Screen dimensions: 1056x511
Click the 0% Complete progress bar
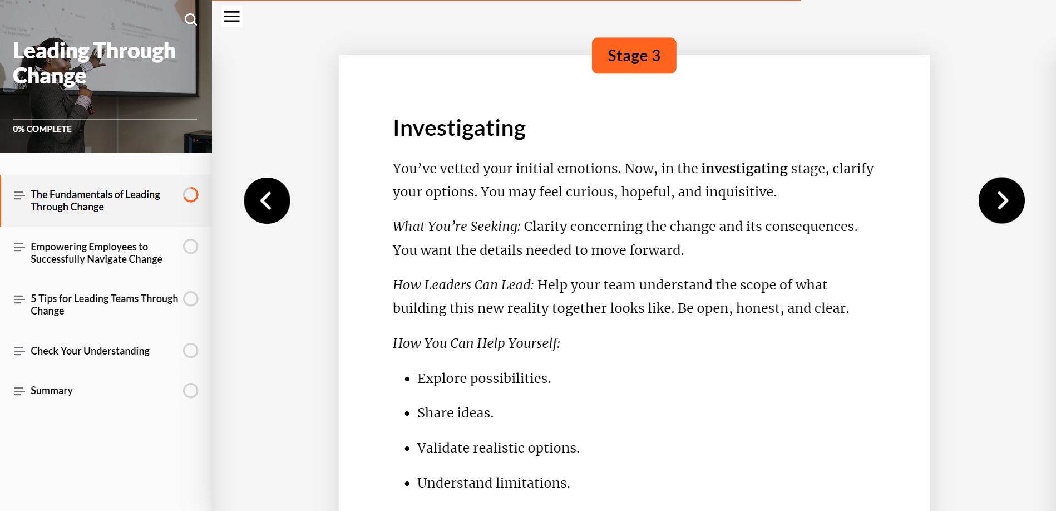(105, 120)
